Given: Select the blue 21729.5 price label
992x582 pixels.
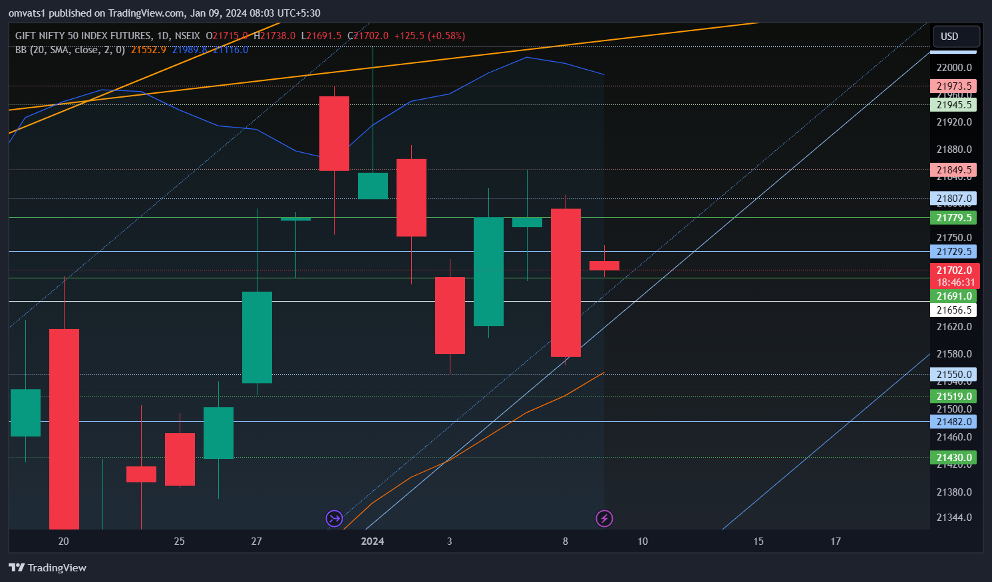Looking at the screenshot, I should pos(953,252).
